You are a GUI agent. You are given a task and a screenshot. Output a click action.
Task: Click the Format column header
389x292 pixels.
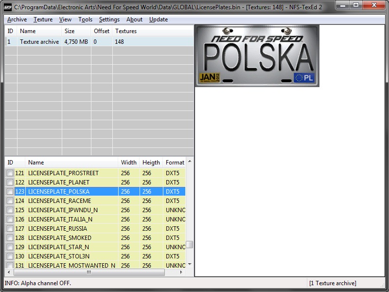click(175, 163)
